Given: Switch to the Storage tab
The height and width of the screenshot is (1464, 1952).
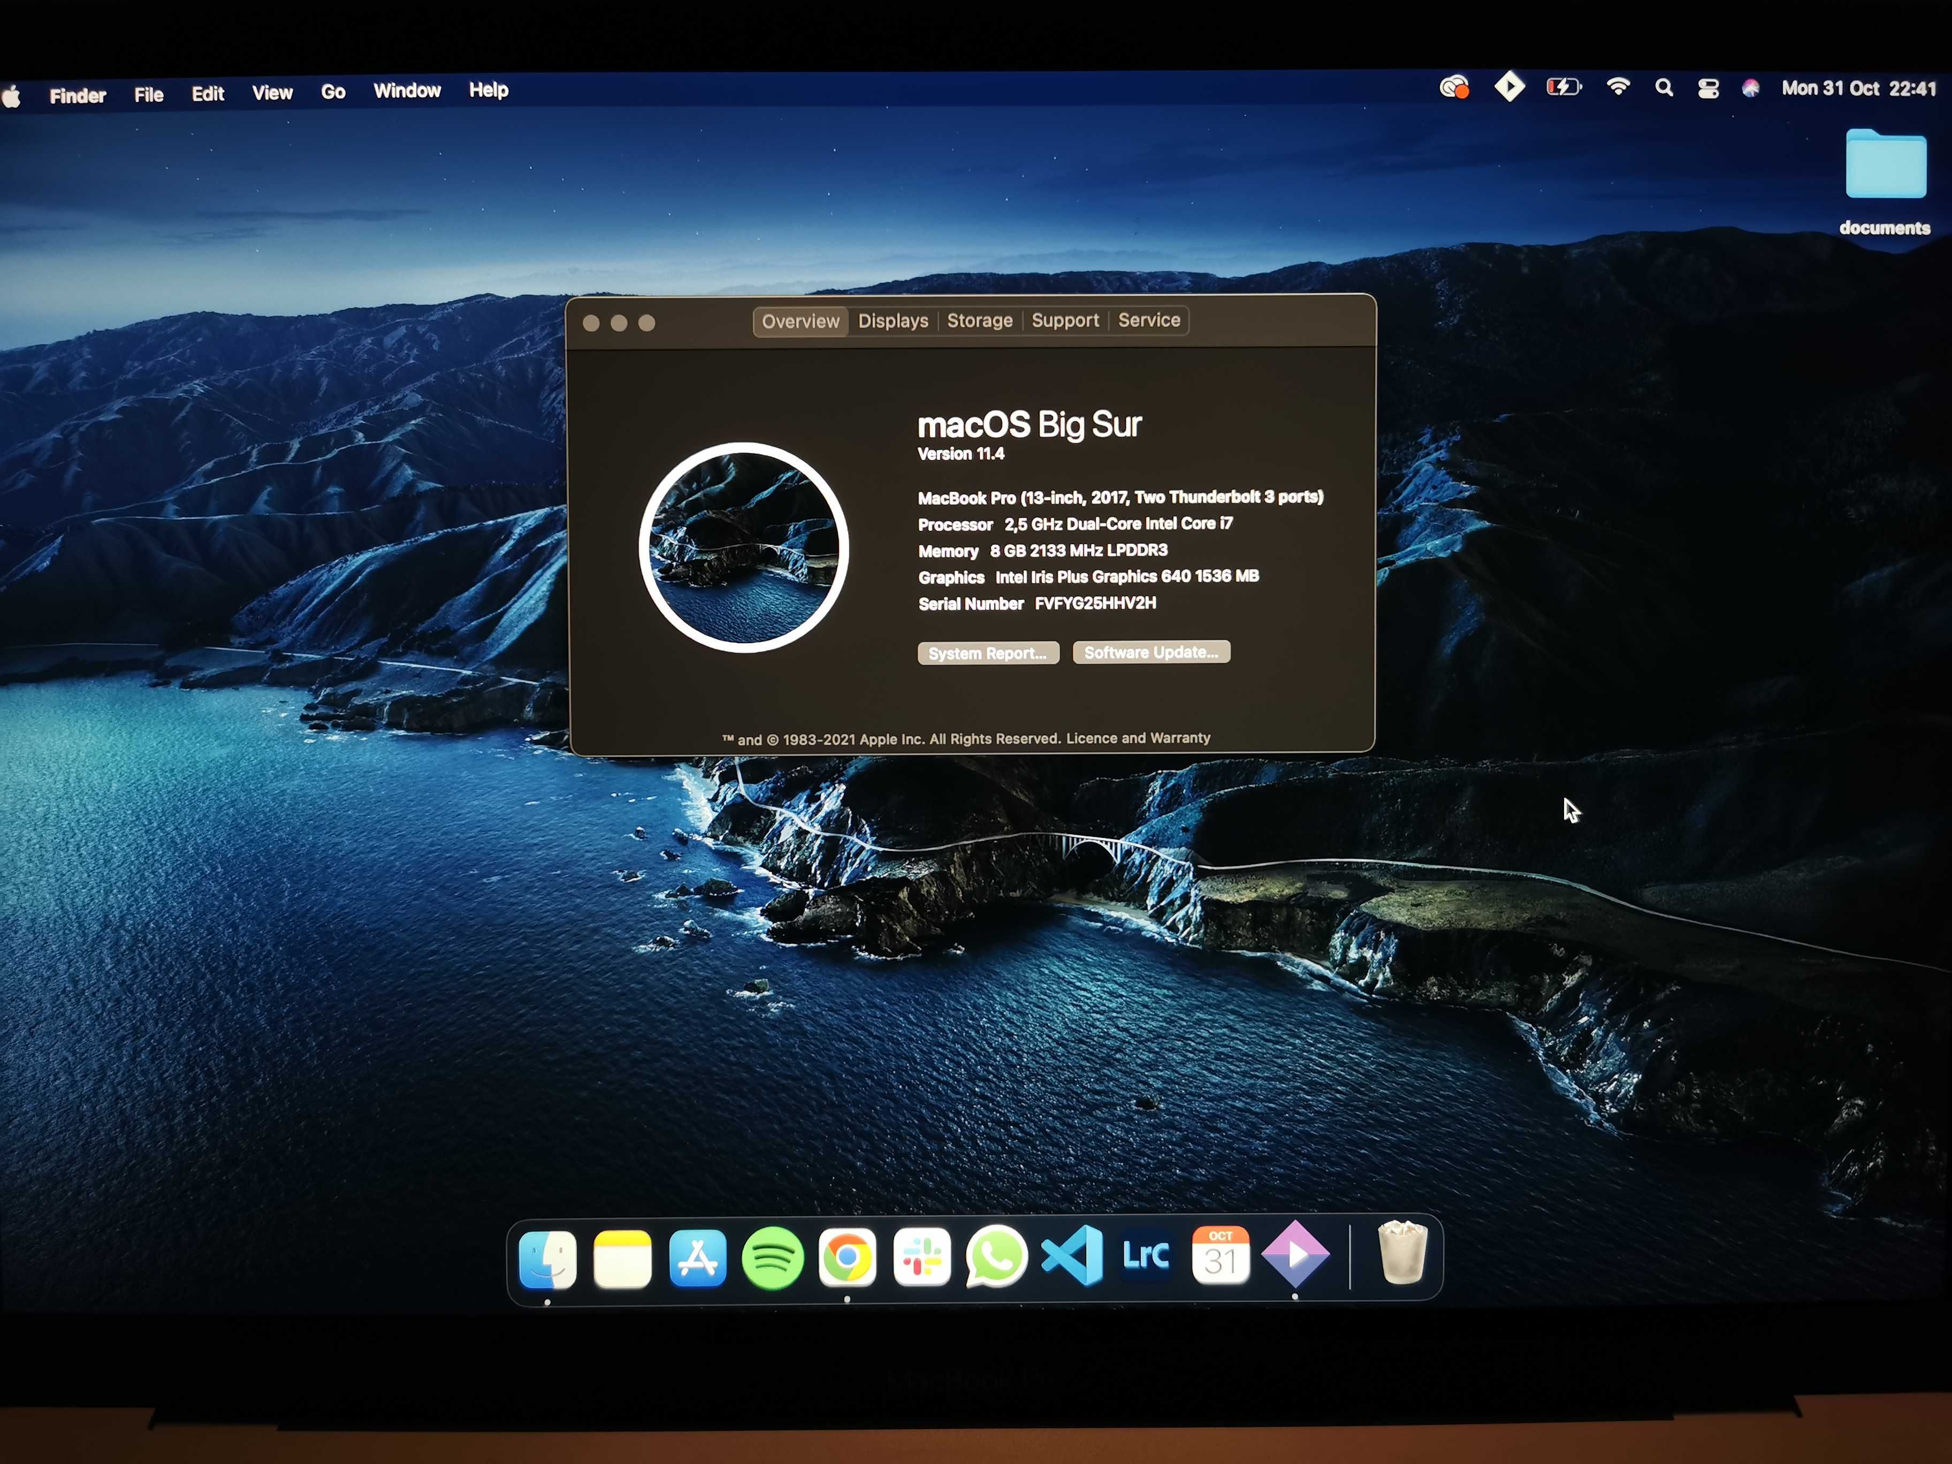Looking at the screenshot, I should pyautogui.click(x=980, y=321).
